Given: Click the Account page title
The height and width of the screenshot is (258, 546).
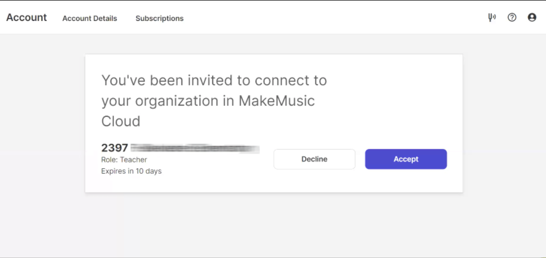Looking at the screenshot, I should coord(27,18).
